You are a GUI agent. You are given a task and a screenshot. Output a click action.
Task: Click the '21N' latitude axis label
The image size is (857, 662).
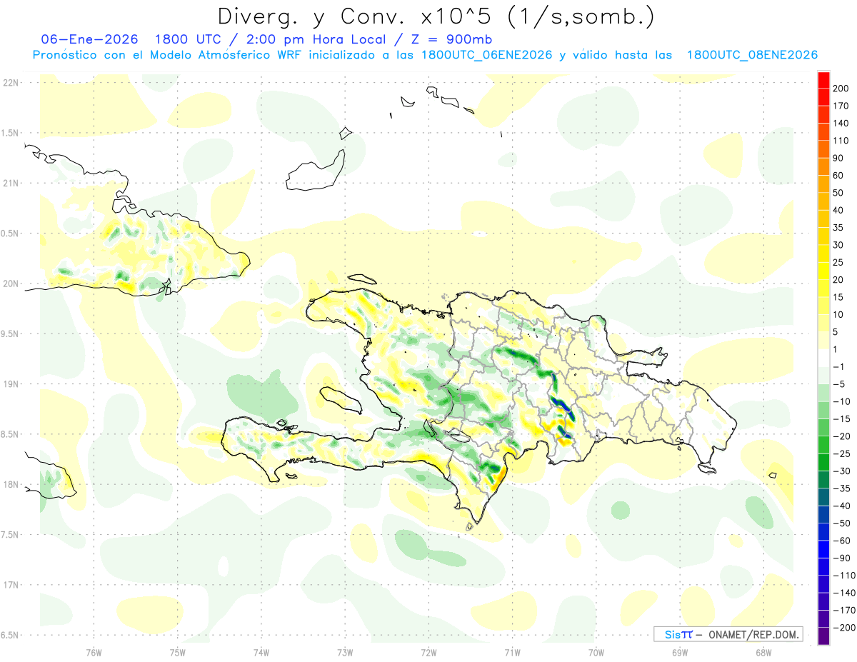11,184
